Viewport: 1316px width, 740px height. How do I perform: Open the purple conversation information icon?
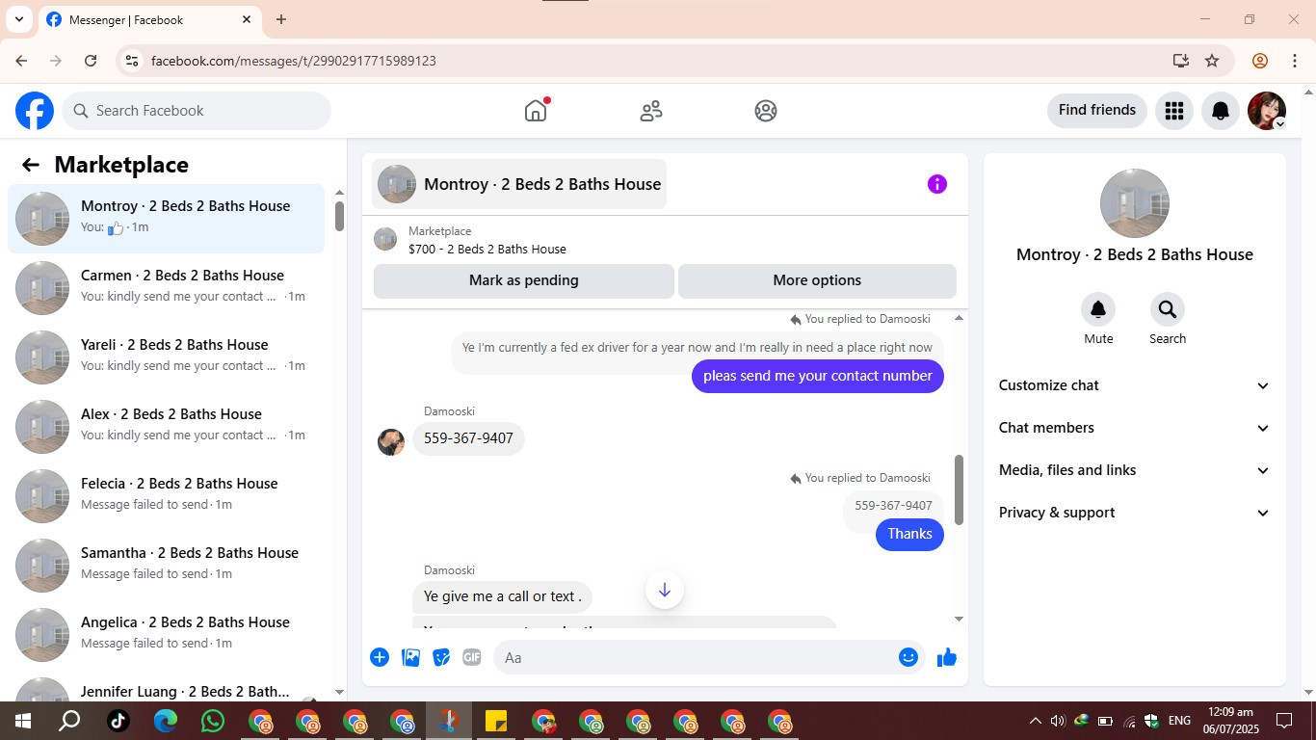coord(937,184)
